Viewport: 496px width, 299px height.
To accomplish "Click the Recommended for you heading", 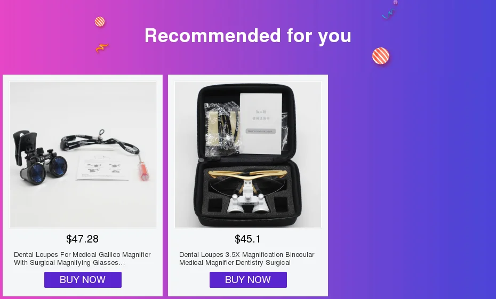I will 248,35.
